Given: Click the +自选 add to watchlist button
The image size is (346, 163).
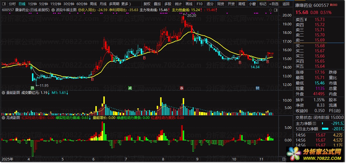Looking at the screenshot, I should 273,4.
